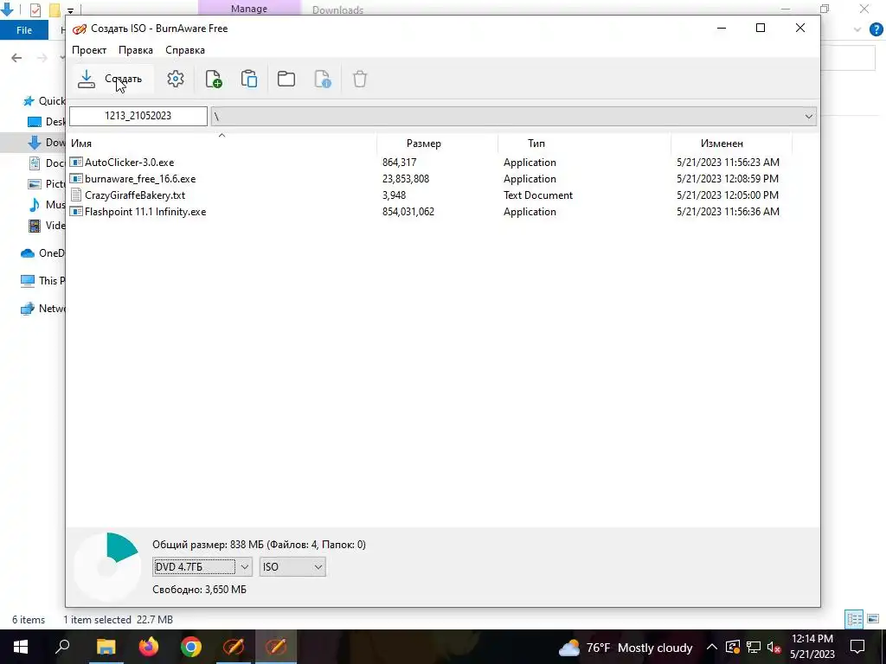This screenshot has height=664, width=886.
Task: Sort by the Имя column header
Action: [222, 144]
